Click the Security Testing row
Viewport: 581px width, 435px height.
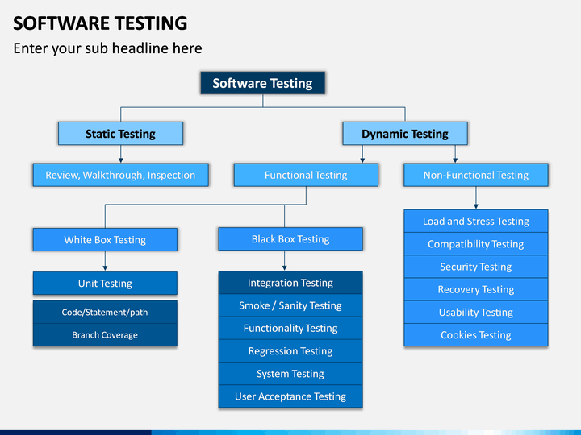pos(476,267)
